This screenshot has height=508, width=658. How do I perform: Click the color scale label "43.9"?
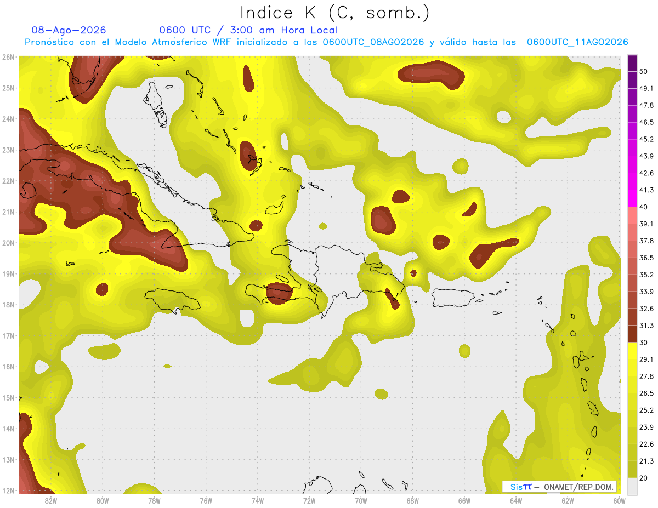point(646,156)
